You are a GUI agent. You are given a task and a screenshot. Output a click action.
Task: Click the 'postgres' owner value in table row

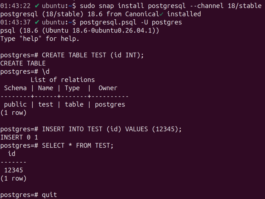[x=110, y=104]
